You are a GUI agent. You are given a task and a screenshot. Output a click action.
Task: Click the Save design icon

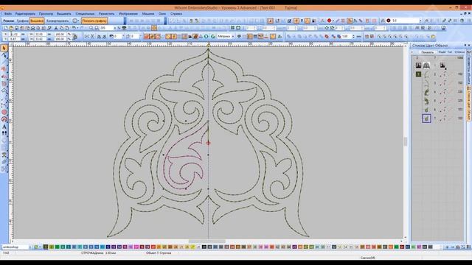tap(16, 28)
